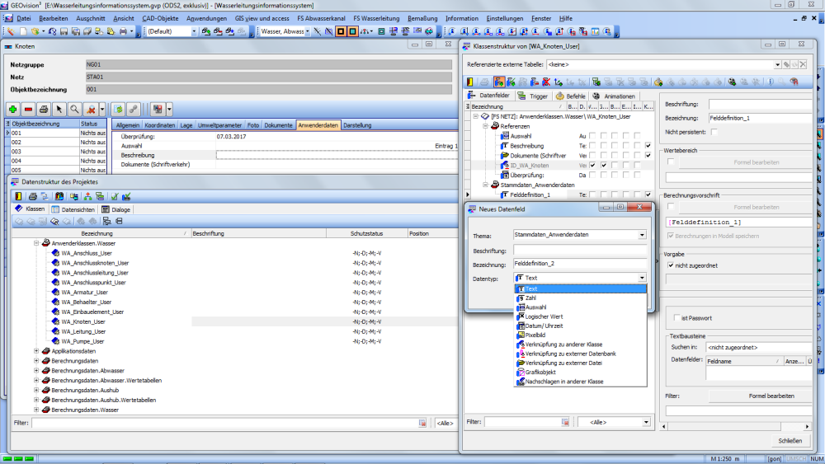Print from the Knoten window toolbar
The image size is (825, 464).
point(44,110)
